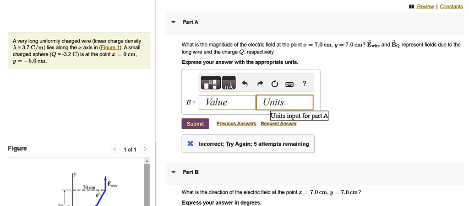Viewport: 469px width, 206px height.
Task: Click the Review book icon
Action: [411, 6]
